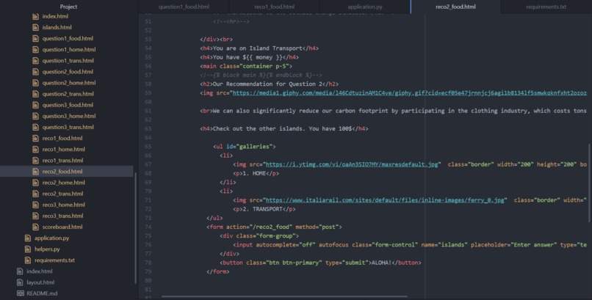Click line number 59 in the gutter
This screenshot has width=592, height=300.
pos(148,93)
